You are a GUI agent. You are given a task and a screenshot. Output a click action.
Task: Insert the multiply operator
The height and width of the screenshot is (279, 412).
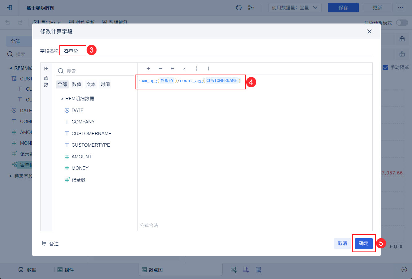click(x=172, y=69)
